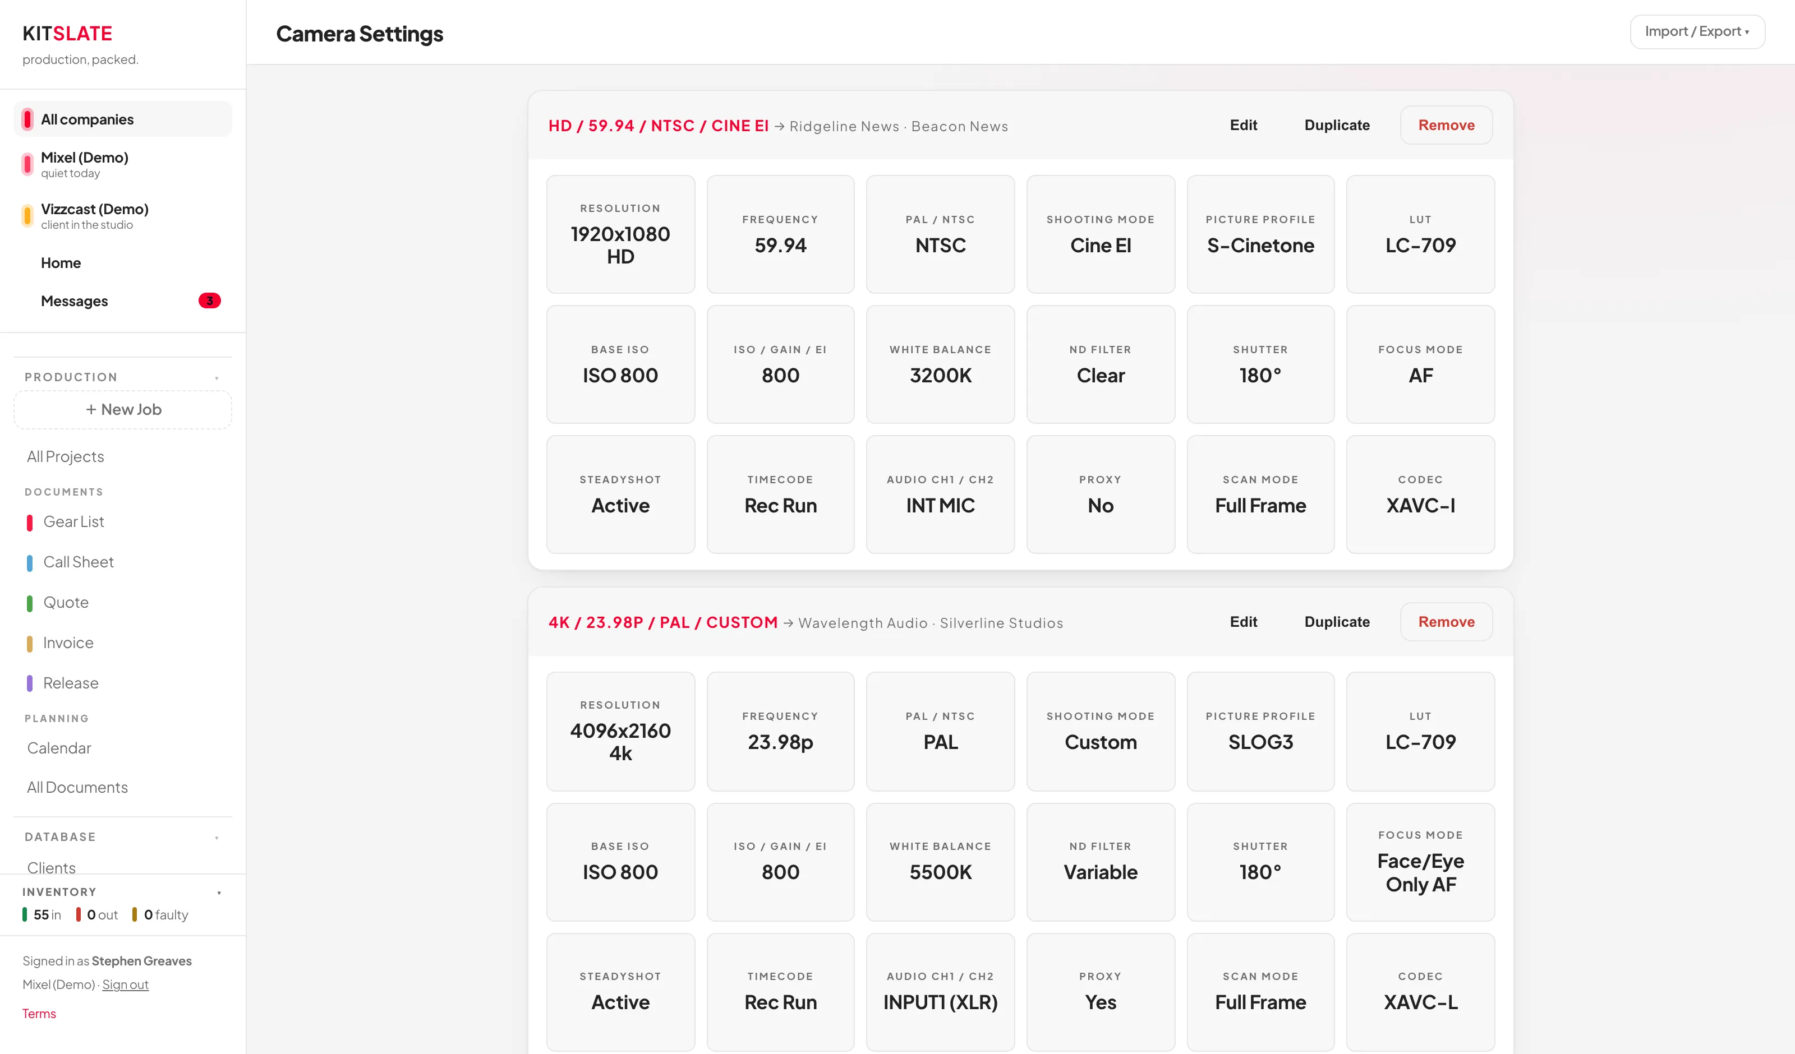
Task: Click the Focus Mode AF tile
Action: [x=1420, y=364]
